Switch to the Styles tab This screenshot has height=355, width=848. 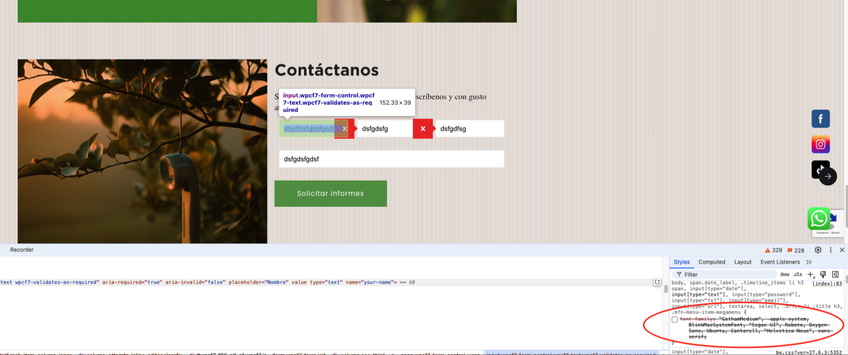682,262
